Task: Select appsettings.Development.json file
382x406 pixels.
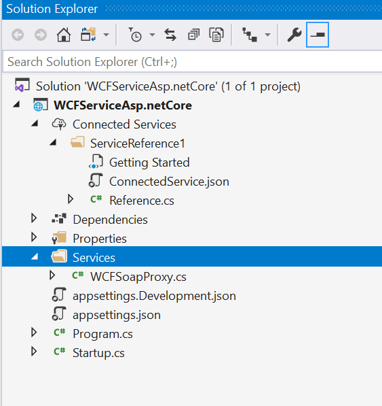Action: coord(154,296)
